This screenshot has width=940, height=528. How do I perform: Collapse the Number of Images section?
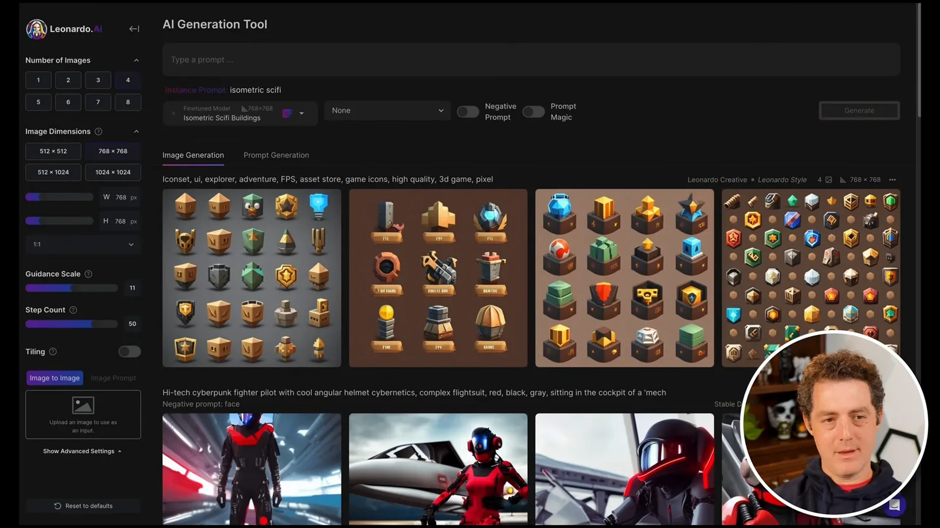(136, 60)
